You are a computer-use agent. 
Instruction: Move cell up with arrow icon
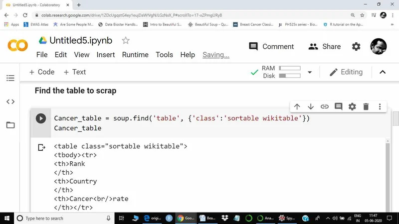pyautogui.click(x=297, y=107)
